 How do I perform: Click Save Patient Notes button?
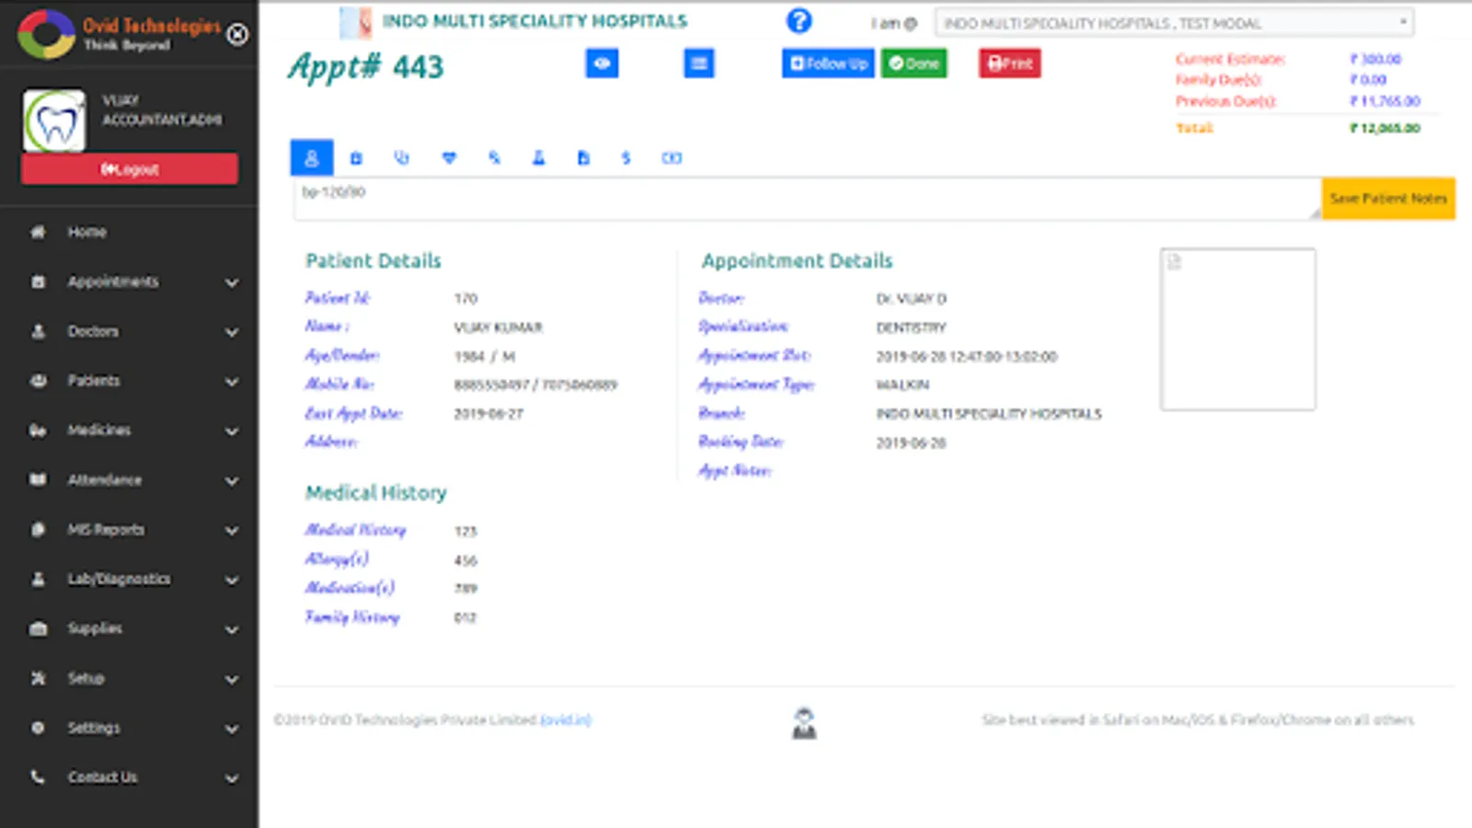(1388, 199)
